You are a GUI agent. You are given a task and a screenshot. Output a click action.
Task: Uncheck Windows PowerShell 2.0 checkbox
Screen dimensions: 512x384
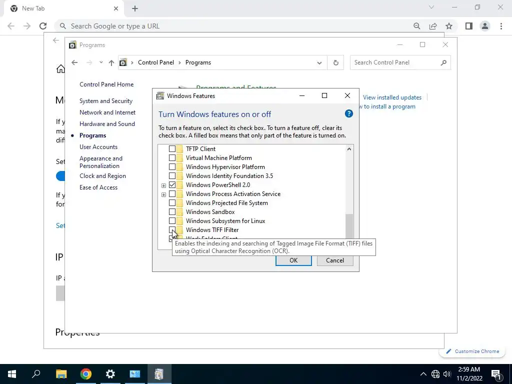click(x=172, y=185)
